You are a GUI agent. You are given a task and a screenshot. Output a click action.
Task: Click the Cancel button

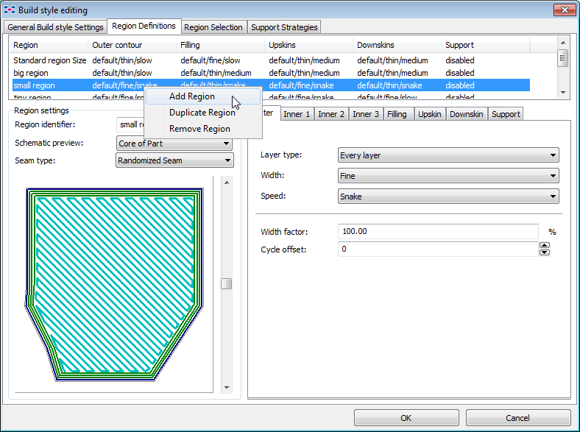coord(517,418)
